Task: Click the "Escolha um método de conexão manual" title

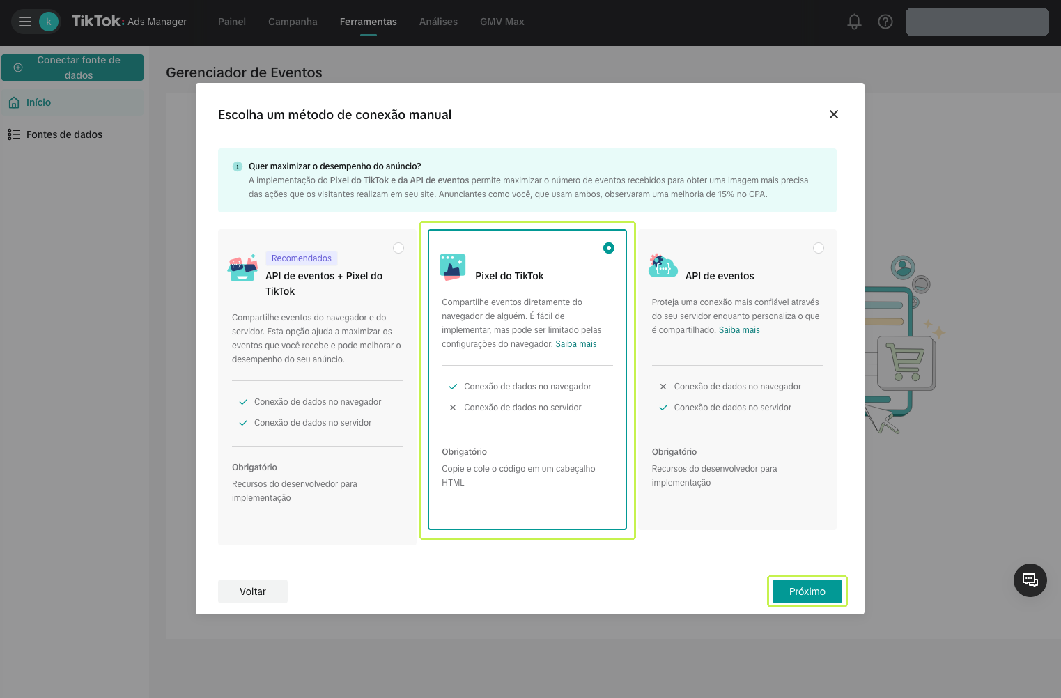Action: pyautogui.click(x=334, y=115)
